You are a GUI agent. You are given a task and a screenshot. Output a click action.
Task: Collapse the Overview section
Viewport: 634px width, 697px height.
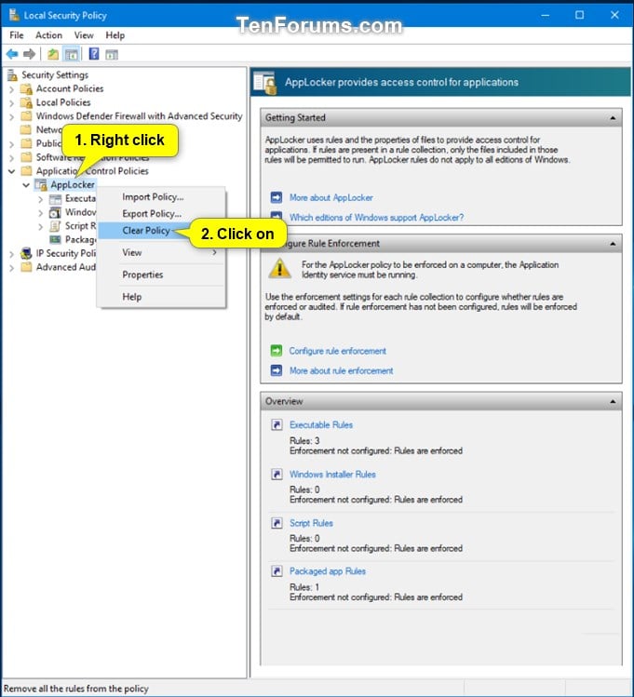(x=613, y=401)
